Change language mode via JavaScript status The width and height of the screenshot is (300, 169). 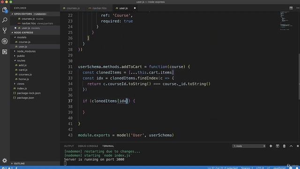(279, 168)
